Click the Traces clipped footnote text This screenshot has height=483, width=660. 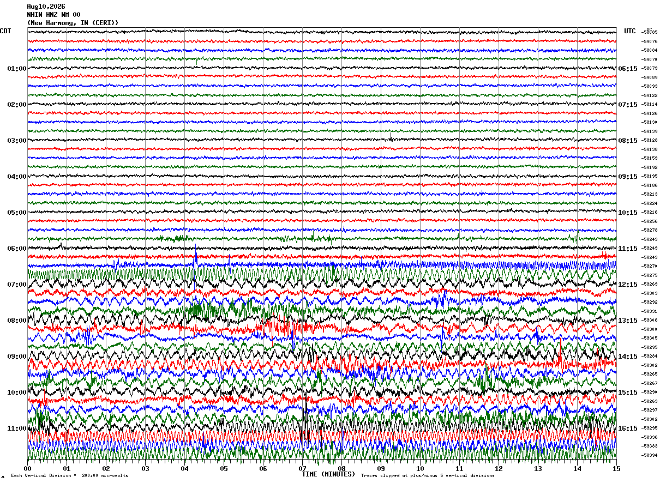tap(428, 475)
